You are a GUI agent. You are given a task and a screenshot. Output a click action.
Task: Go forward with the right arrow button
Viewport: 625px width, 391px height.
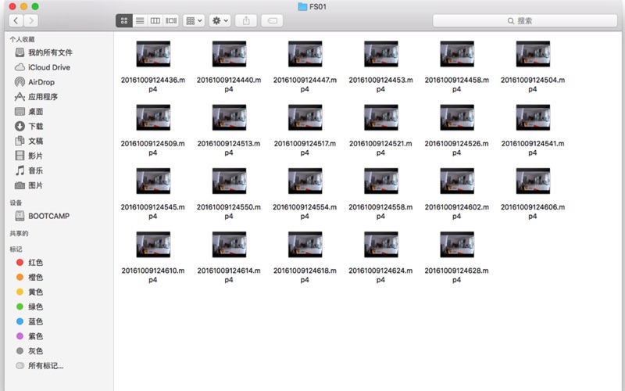pyautogui.click(x=31, y=20)
